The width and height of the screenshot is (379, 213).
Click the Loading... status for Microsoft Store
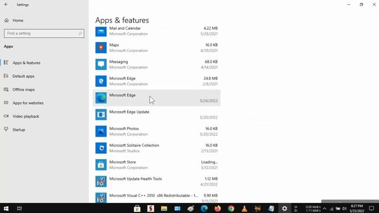209,162
